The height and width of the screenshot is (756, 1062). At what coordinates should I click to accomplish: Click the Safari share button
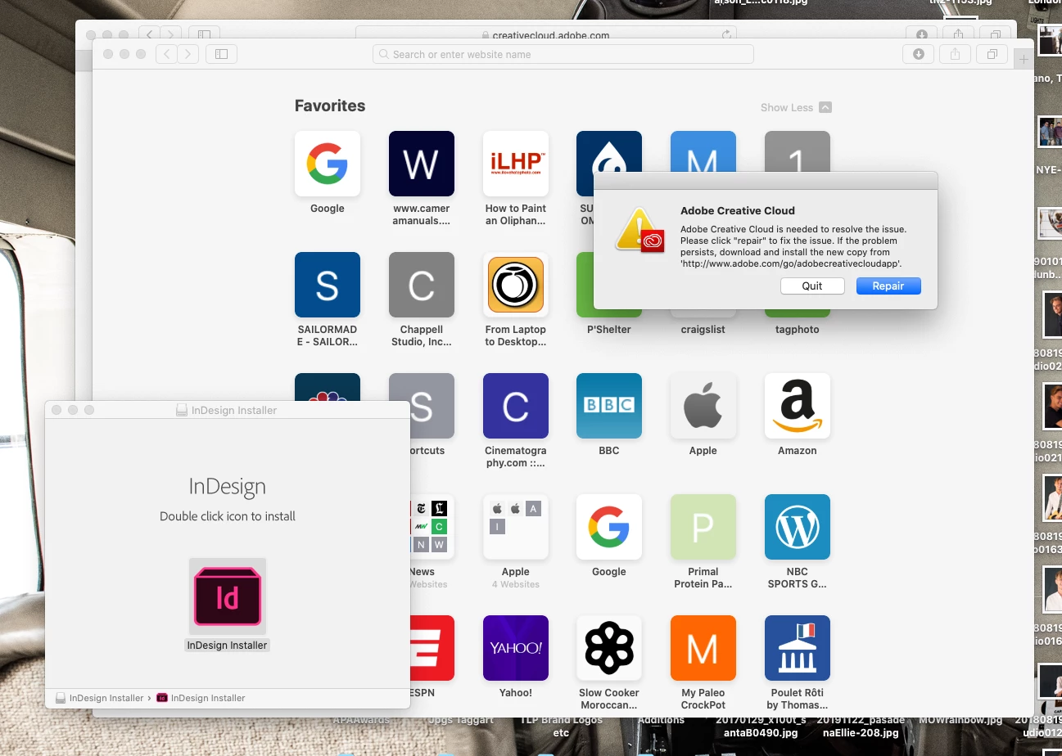(955, 54)
